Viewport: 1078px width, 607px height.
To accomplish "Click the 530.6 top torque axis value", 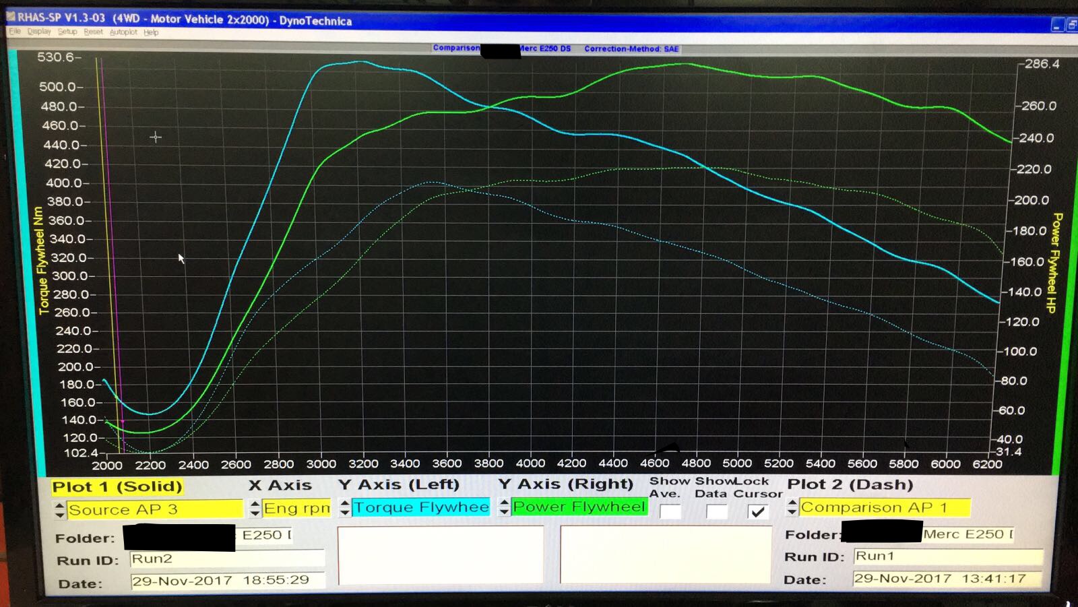I will point(56,57).
